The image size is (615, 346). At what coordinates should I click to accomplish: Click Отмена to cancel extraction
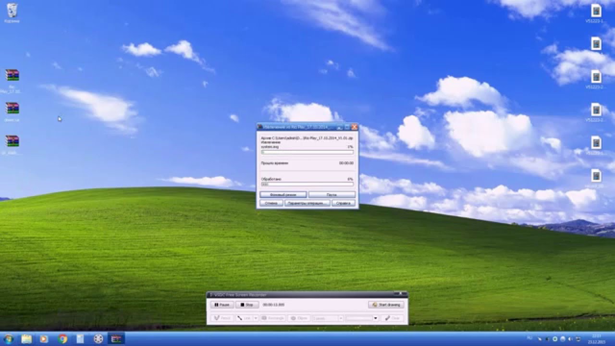[x=271, y=203]
